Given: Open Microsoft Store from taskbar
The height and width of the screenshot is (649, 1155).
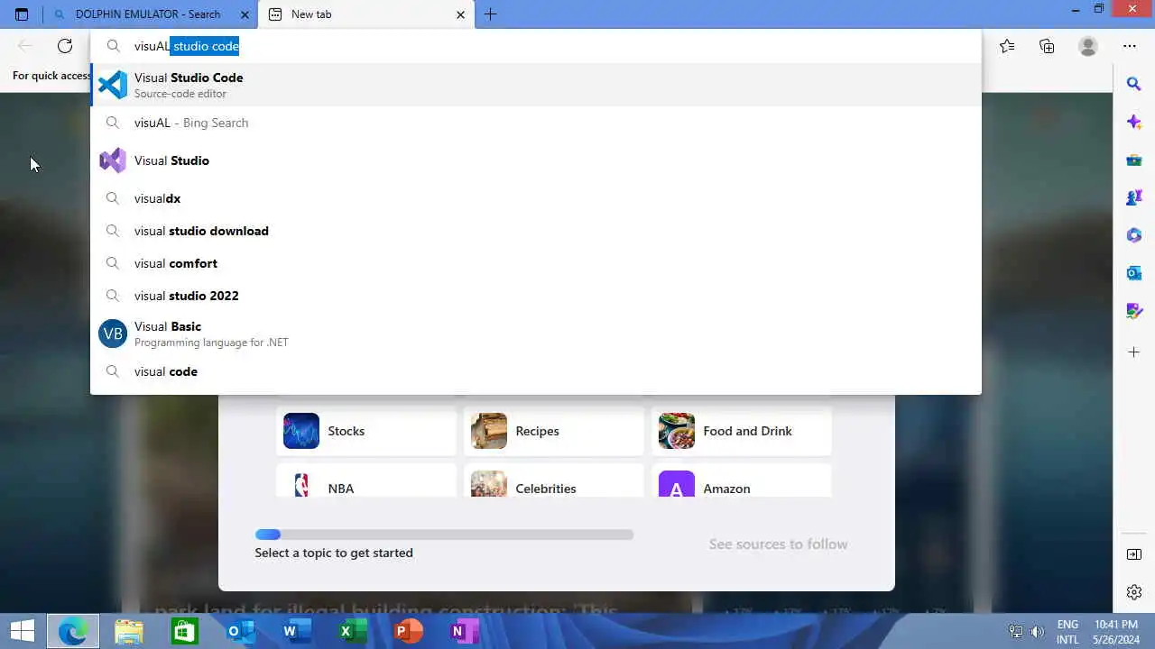Looking at the screenshot, I should click(x=185, y=631).
